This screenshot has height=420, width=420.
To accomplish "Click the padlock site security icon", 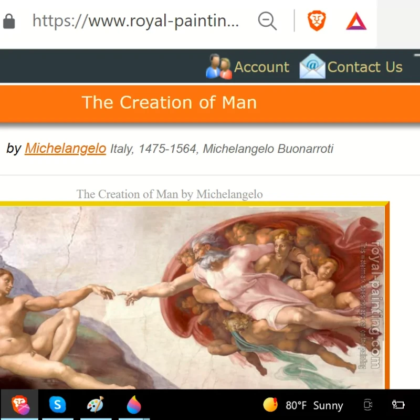I will coord(9,22).
